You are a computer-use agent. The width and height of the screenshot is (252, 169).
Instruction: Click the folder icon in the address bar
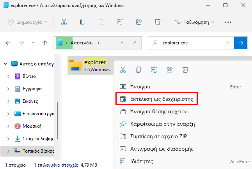click(60, 43)
